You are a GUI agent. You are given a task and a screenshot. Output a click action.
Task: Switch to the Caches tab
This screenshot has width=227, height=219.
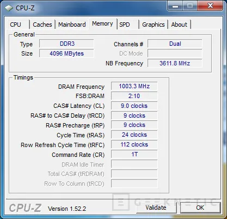coord(42,25)
